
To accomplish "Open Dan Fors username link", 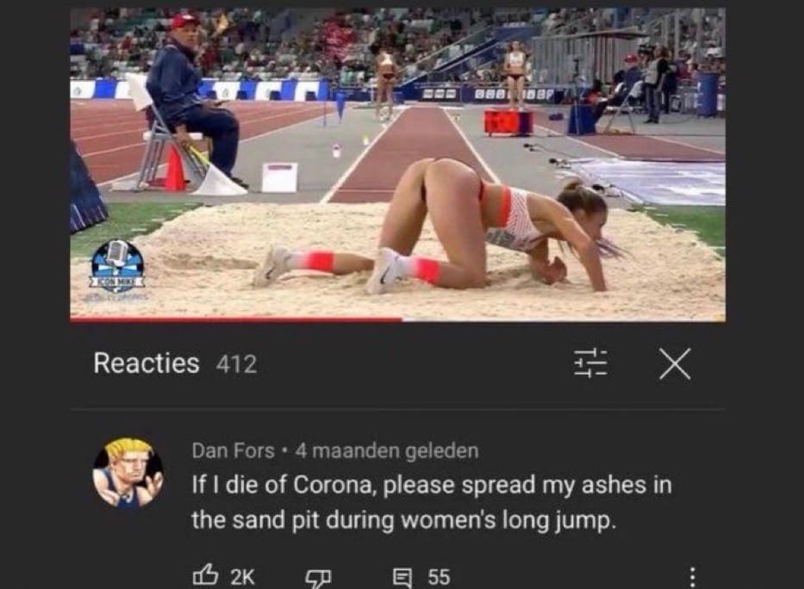I will click(234, 450).
